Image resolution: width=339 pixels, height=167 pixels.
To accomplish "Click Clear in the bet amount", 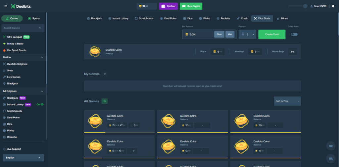I will [219, 34].
